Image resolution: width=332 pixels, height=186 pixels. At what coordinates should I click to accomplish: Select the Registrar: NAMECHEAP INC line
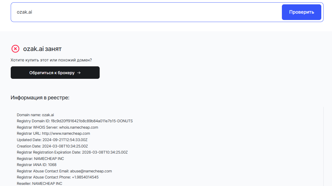click(40, 159)
